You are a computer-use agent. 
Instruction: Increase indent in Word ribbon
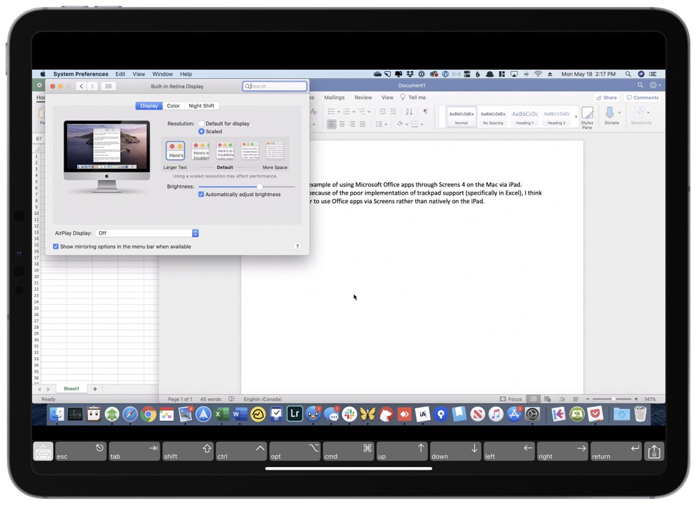coord(392,111)
